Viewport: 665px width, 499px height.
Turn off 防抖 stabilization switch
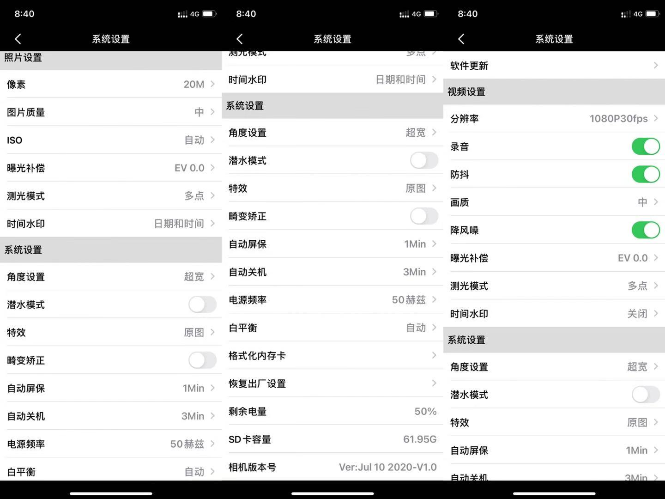pyautogui.click(x=646, y=174)
